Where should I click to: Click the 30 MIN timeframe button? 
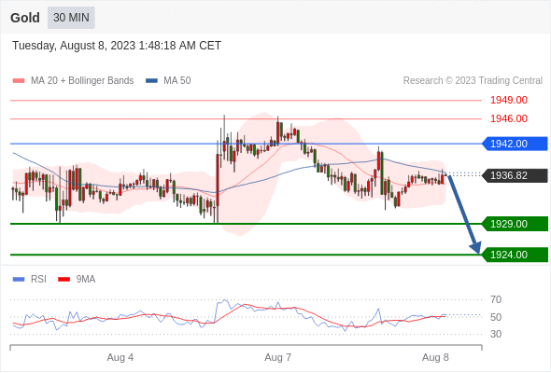(x=71, y=18)
